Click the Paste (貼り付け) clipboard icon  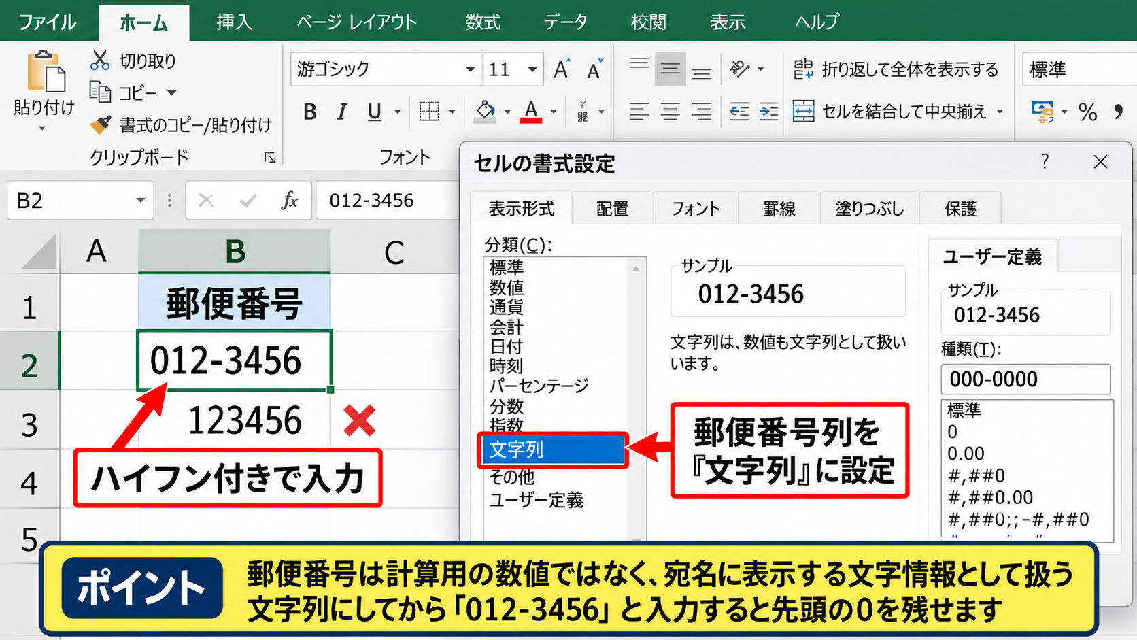click(46, 71)
